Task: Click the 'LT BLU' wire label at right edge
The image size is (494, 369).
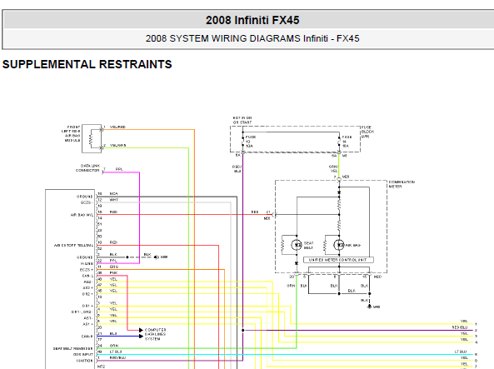Action: point(461,352)
